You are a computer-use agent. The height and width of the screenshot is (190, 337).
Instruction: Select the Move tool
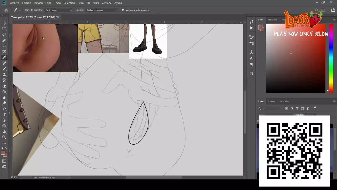[x=4, y=23]
